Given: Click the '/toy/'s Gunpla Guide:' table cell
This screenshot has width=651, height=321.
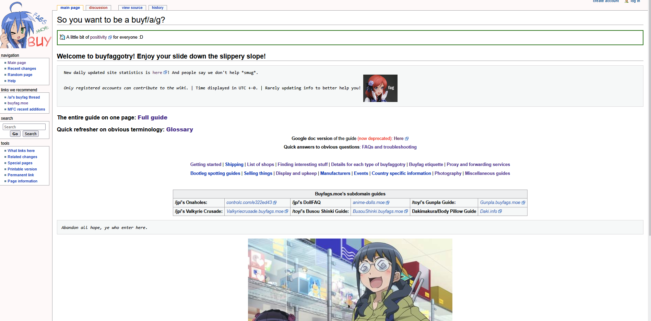Looking at the screenshot, I should tap(444, 203).
